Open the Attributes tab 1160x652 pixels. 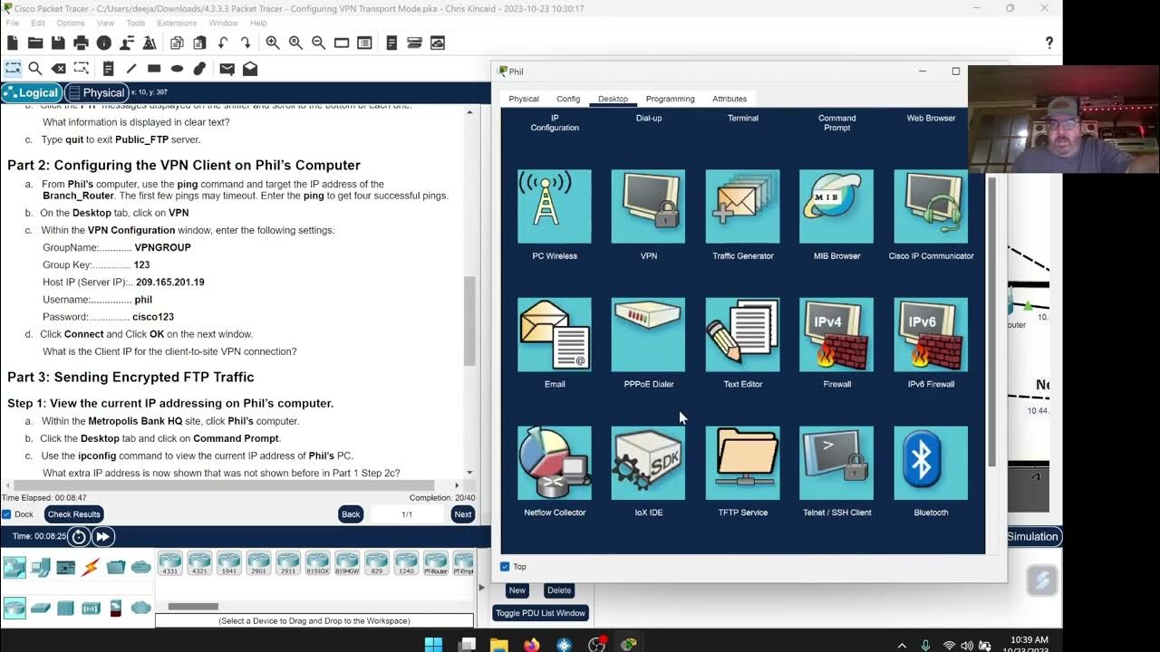click(x=730, y=99)
